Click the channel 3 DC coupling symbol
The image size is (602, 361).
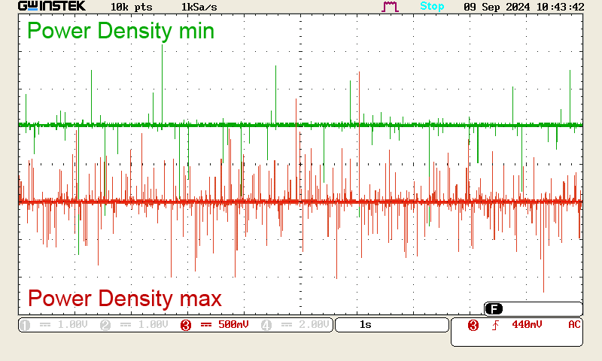click(x=206, y=325)
